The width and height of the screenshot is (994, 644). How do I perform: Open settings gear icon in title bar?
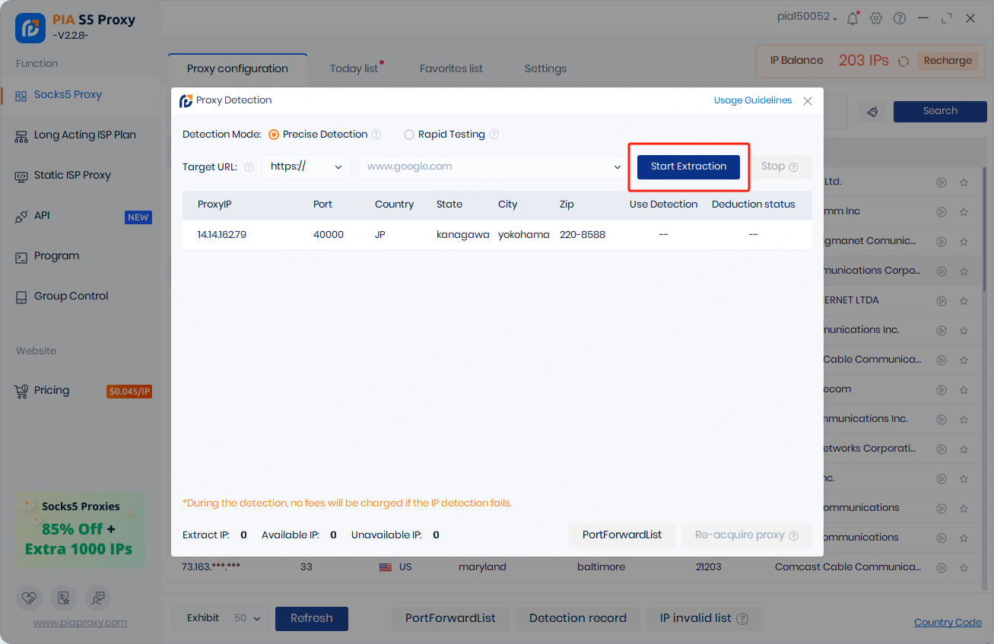point(876,18)
